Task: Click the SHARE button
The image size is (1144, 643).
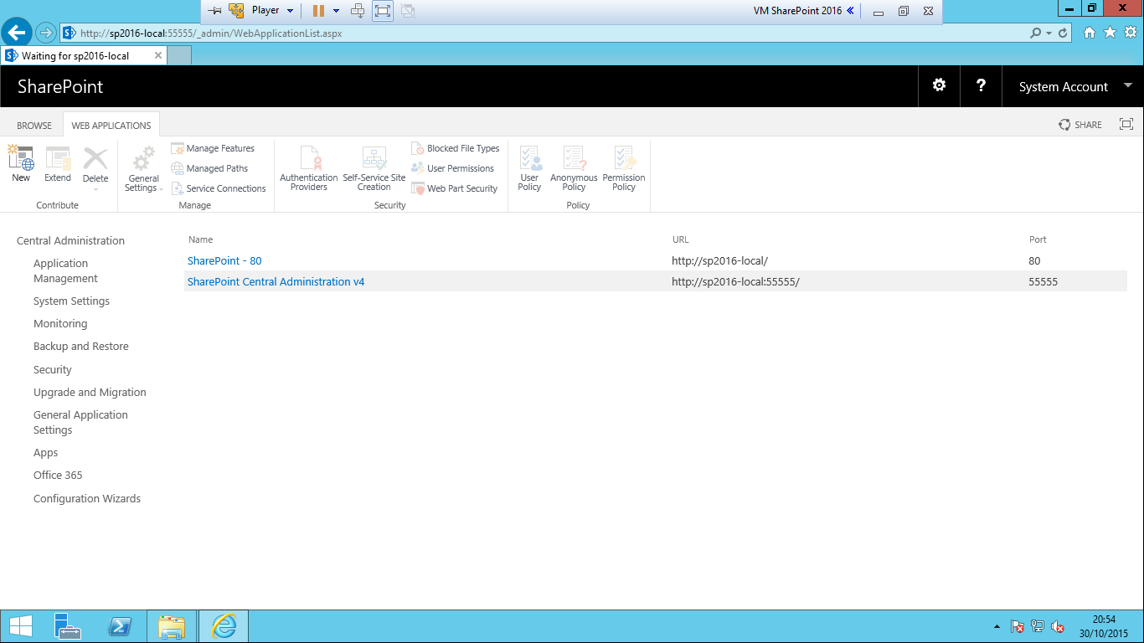Action: click(x=1080, y=125)
